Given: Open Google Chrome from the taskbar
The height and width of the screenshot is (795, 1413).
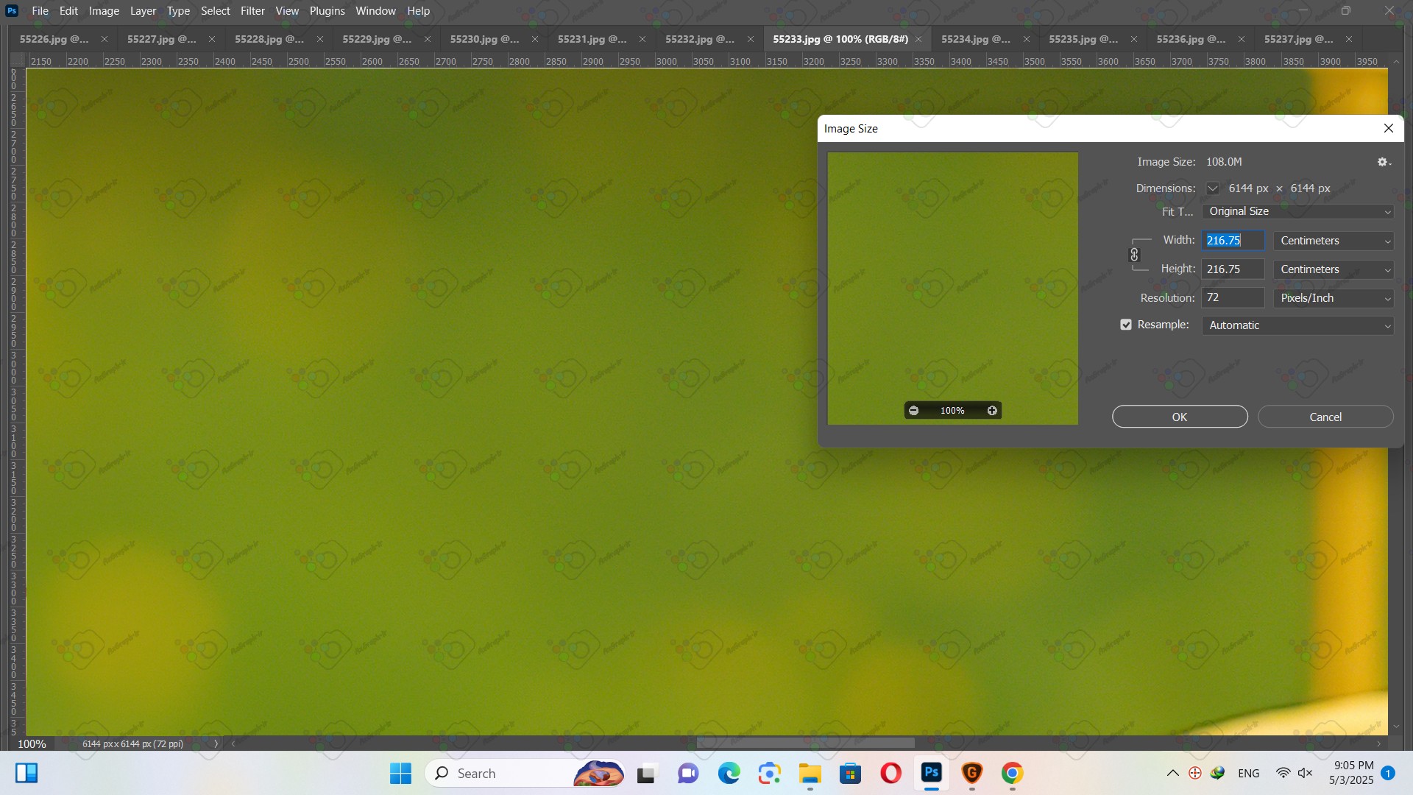Looking at the screenshot, I should tap(1013, 774).
